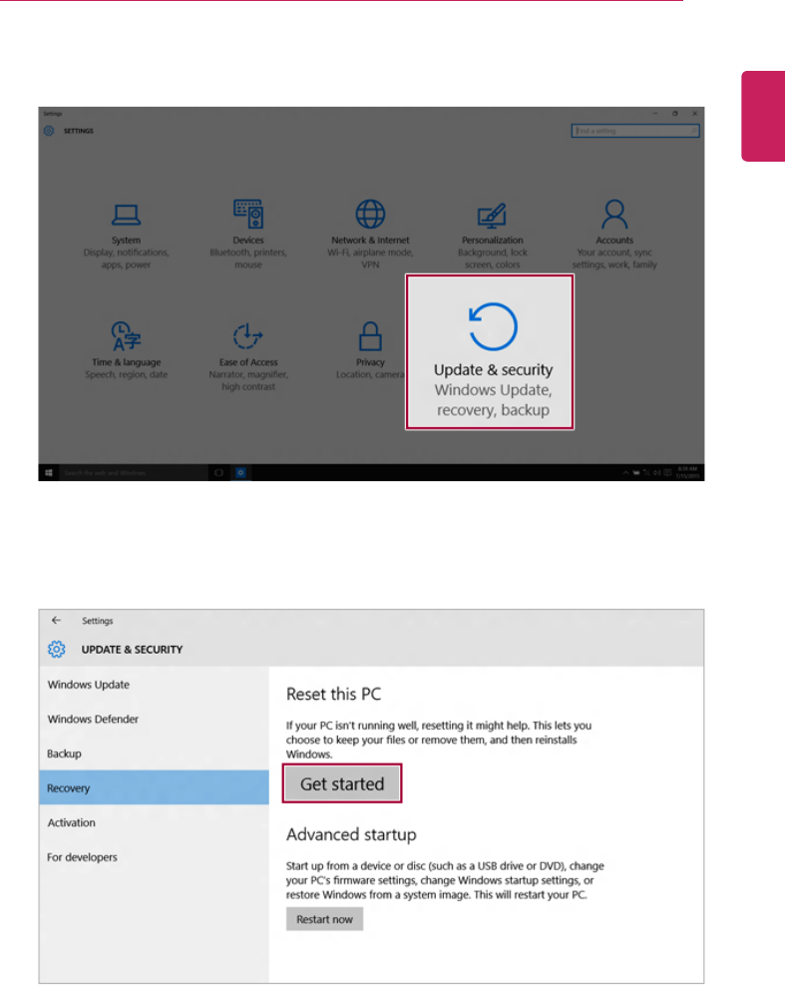Select Activation in the sidebar

coord(154,822)
